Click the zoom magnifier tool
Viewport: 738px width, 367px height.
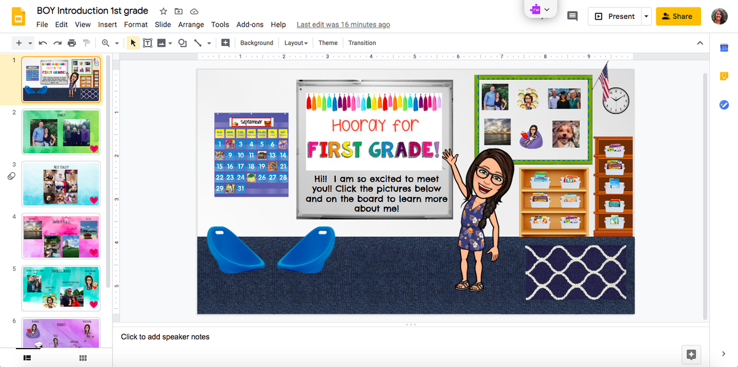106,43
